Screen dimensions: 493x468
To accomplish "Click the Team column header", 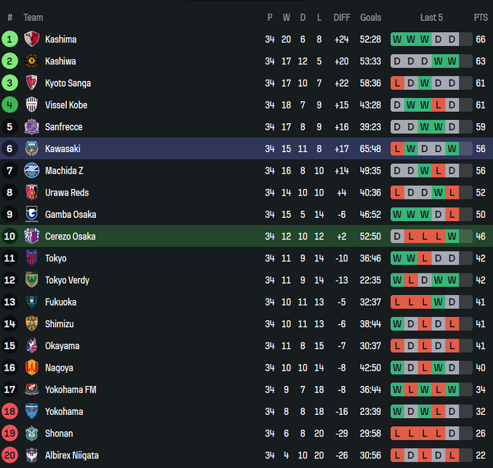I will (x=33, y=18).
